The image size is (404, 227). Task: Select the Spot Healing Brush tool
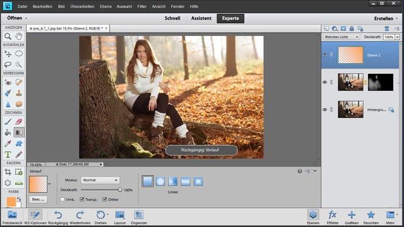pyautogui.click(x=19, y=83)
